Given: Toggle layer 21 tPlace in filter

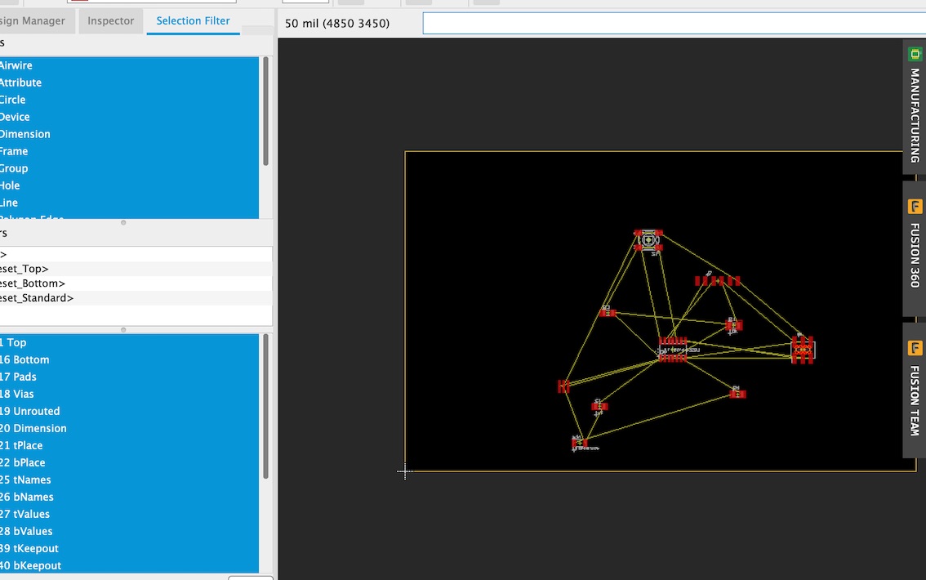Looking at the screenshot, I should 129,445.
